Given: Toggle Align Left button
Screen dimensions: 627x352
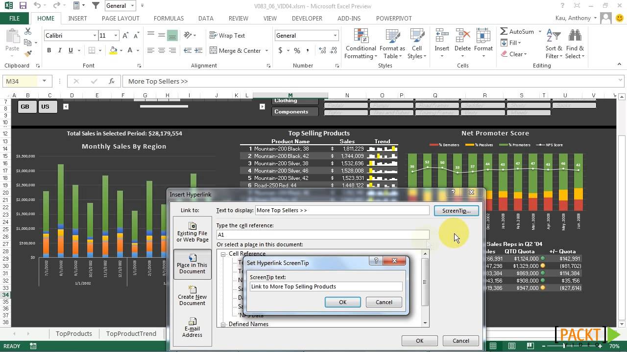Looking at the screenshot, I should tap(150, 50).
